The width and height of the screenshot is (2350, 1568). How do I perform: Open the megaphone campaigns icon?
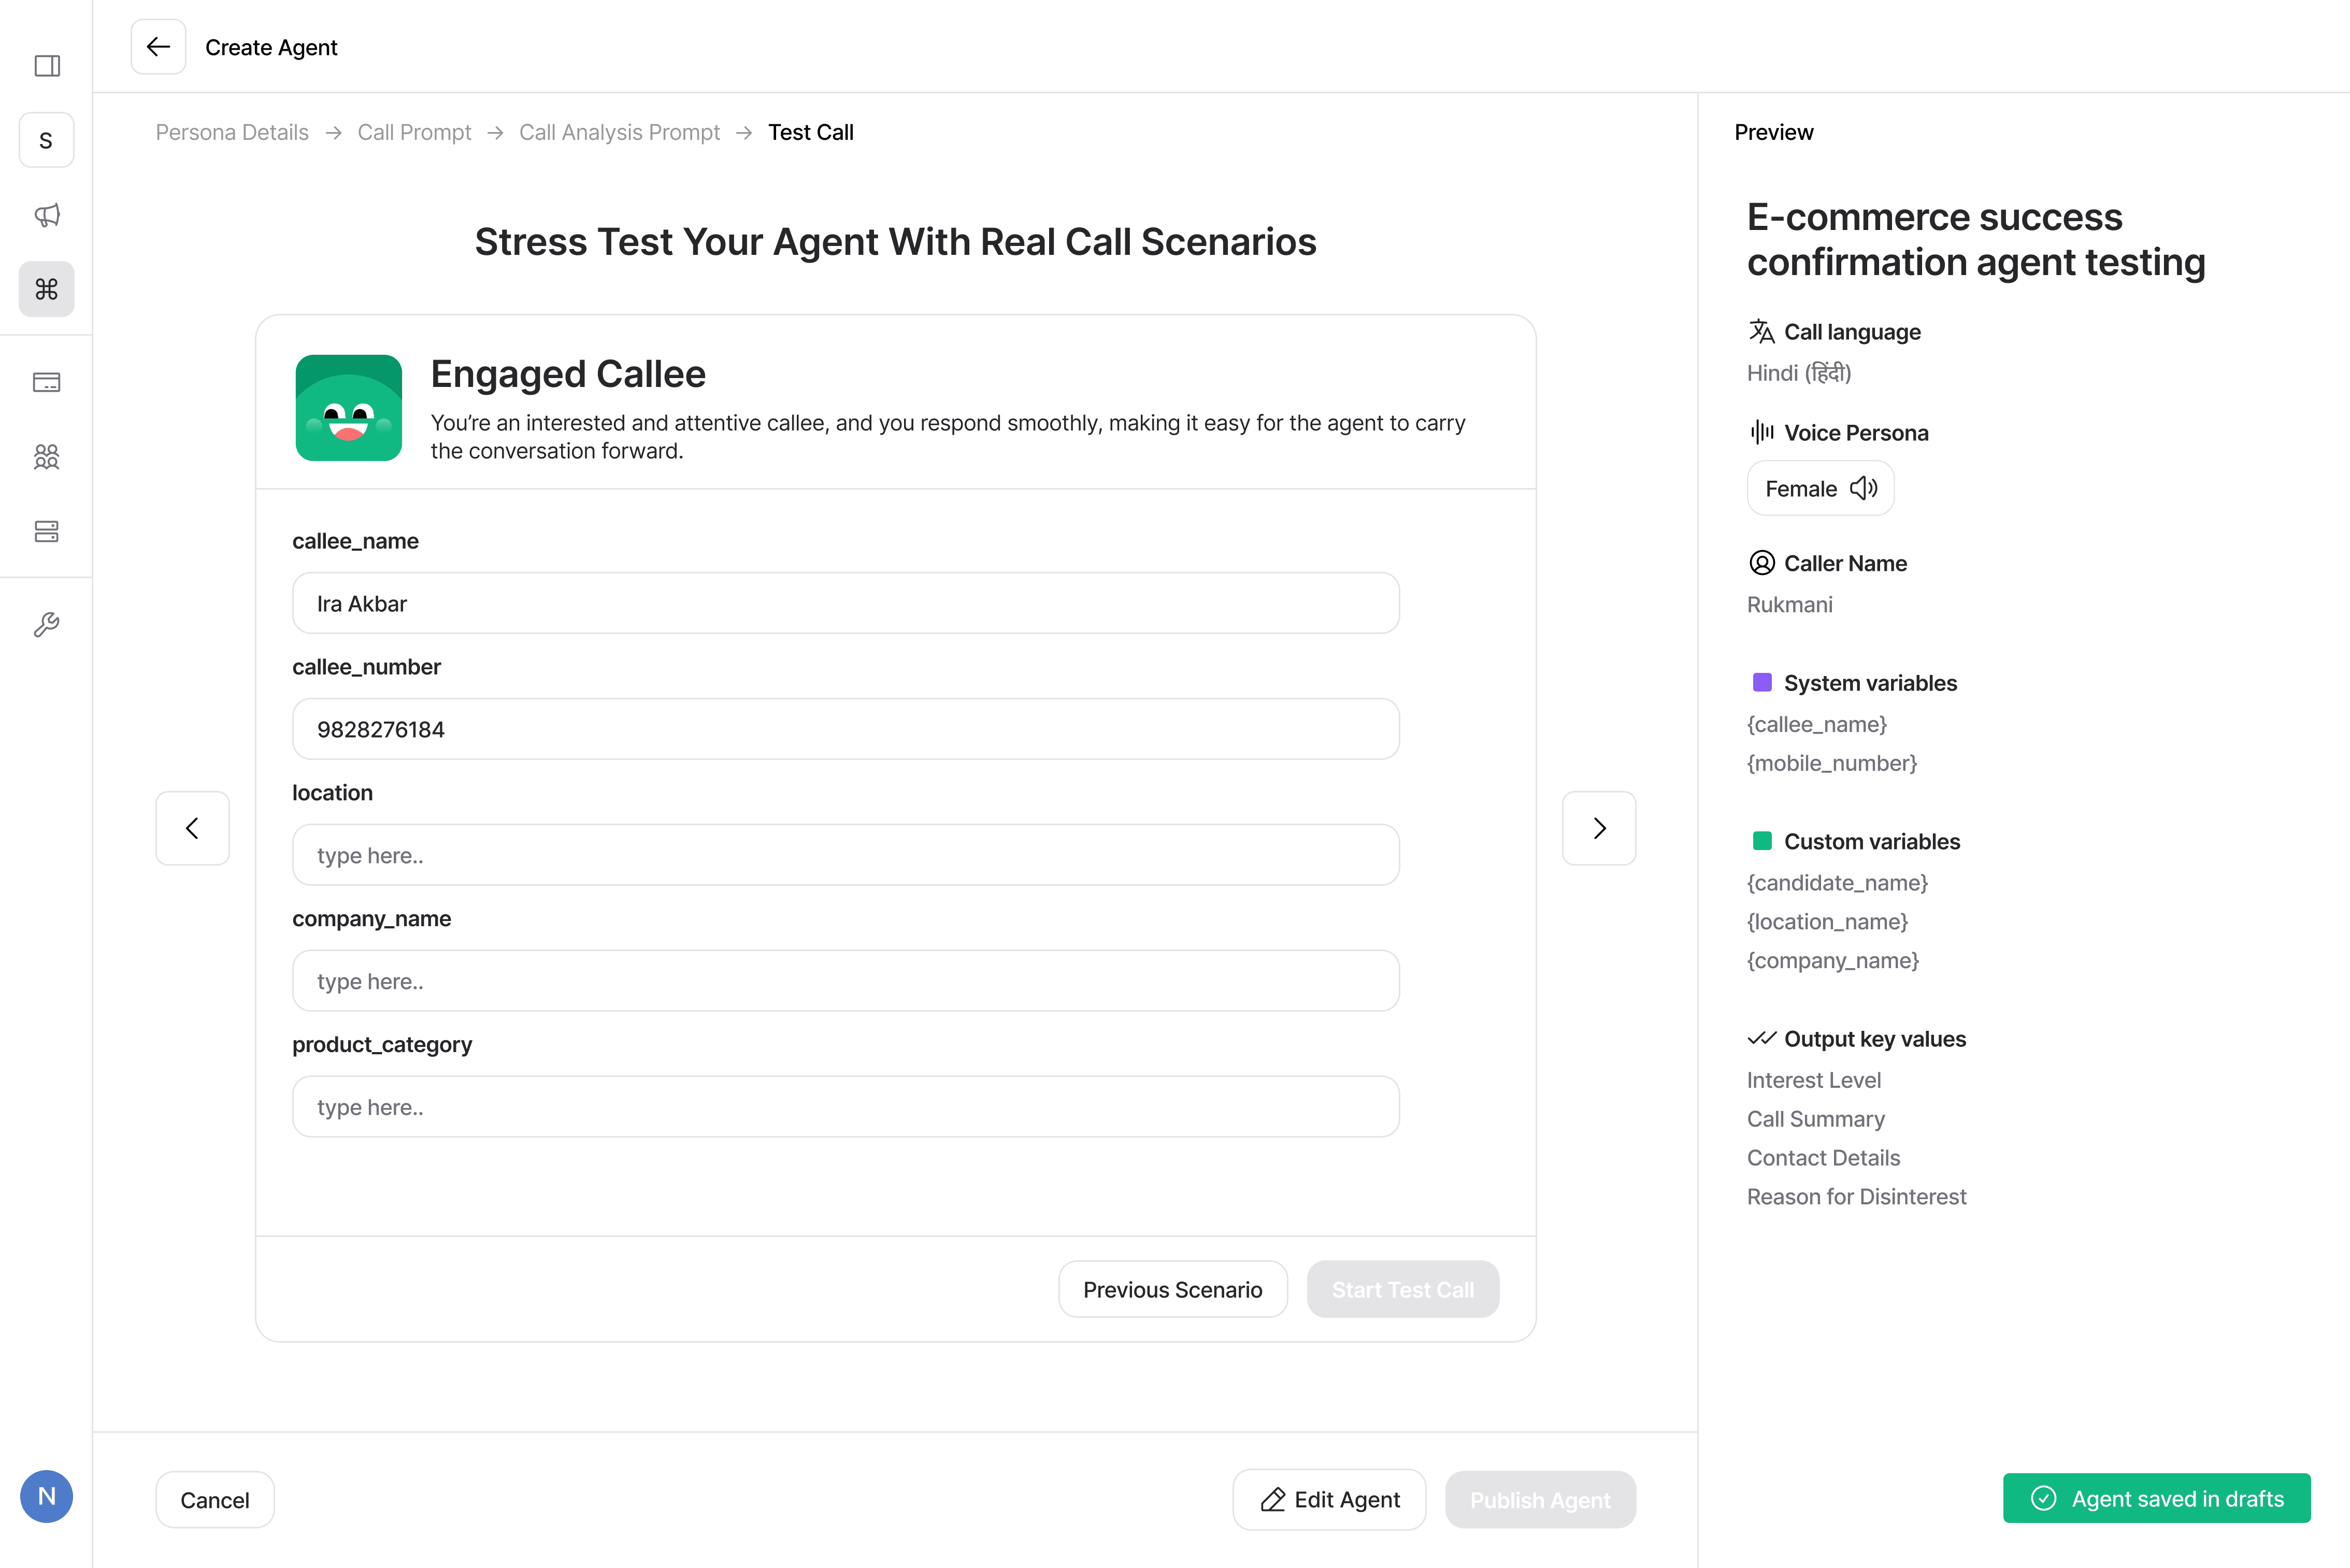pos(47,215)
